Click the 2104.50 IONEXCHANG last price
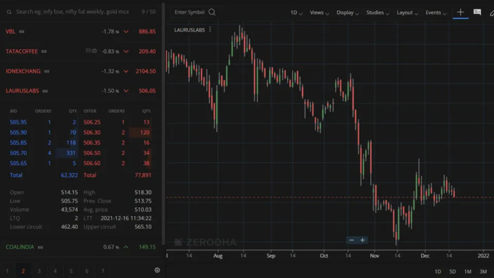 [x=146, y=71]
